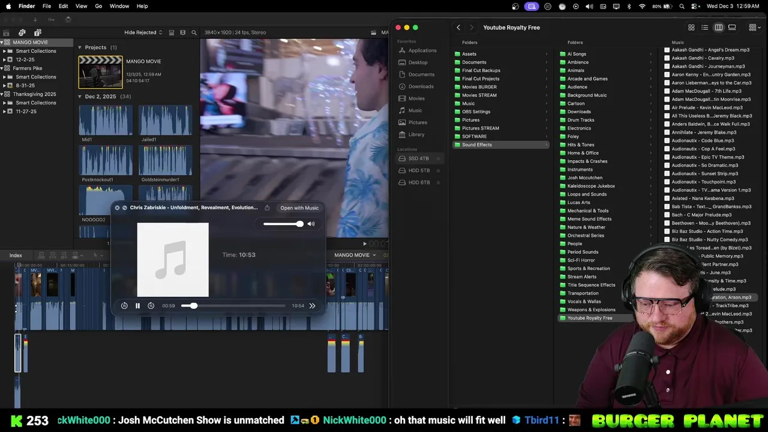Image resolution: width=768 pixels, height=432 pixels.
Task: Open the Apple menu
Action: pyautogui.click(x=8, y=6)
